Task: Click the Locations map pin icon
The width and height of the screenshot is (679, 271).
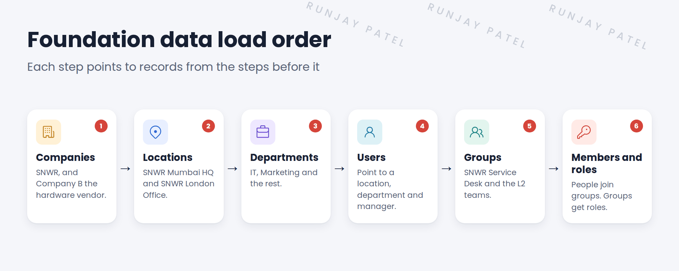Action: click(155, 132)
